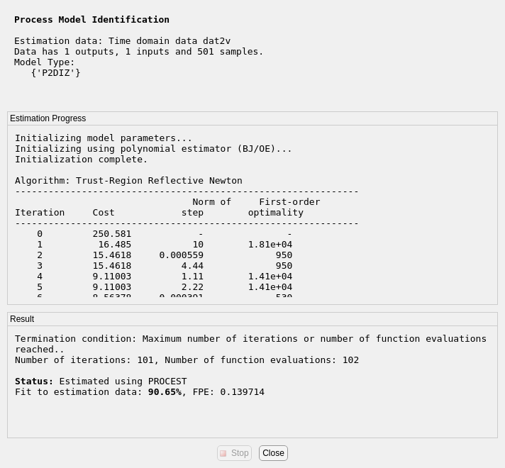Screen dimensions: 505x468
Task: Select iteration 0 row cost 250.581
Action: click(x=111, y=233)
